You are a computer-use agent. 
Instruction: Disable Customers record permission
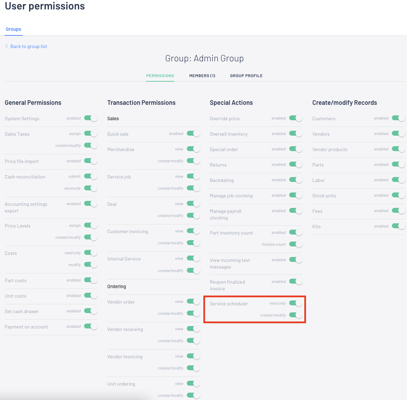[x=399, y=118]
